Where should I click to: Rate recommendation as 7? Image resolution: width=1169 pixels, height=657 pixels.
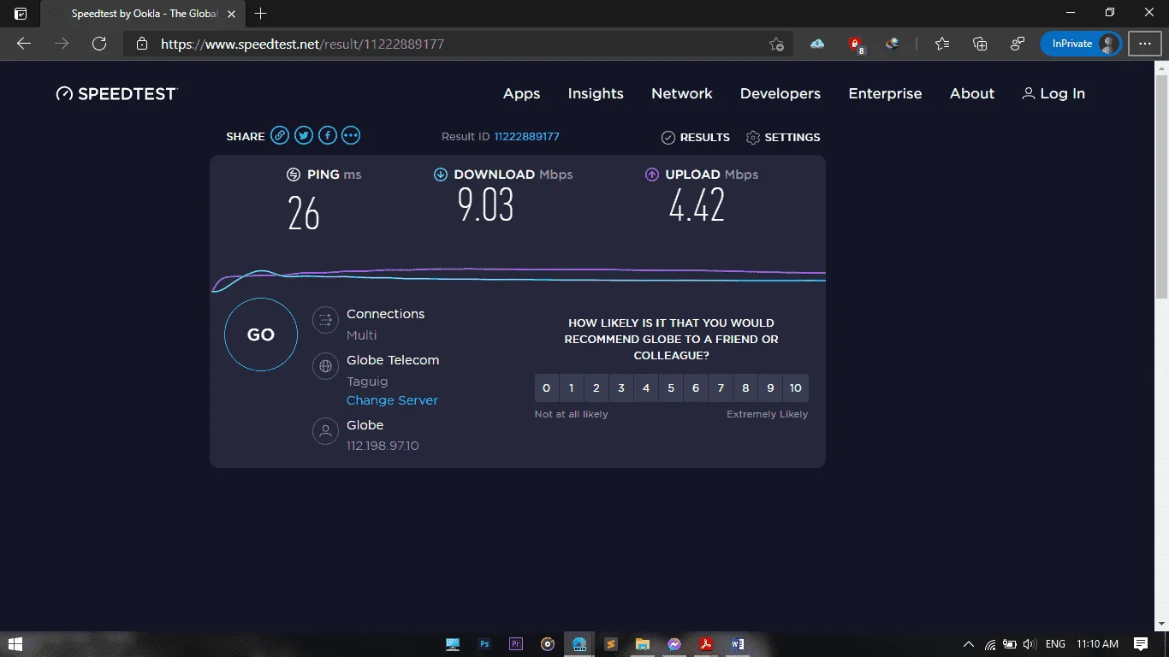[721, 388]
